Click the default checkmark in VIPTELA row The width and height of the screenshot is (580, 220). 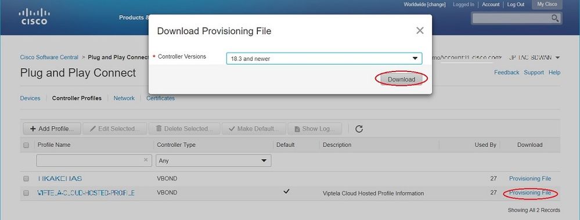click(x=286, y=192)
